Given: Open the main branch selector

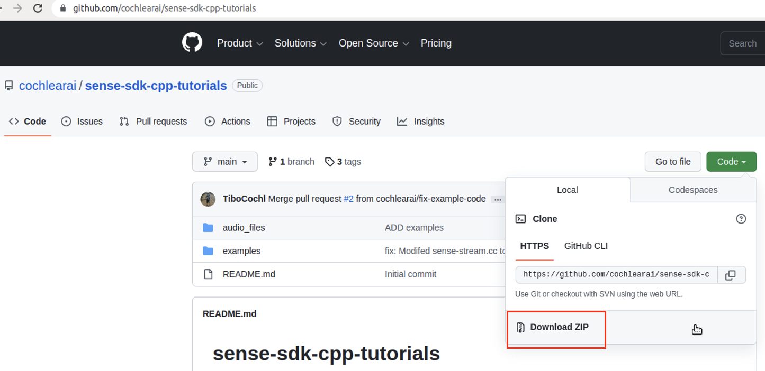Looking at the screenshot, I should pos(225,162).
